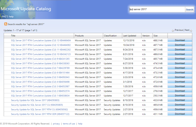Download CU 5 KB4092643 update

180,77
